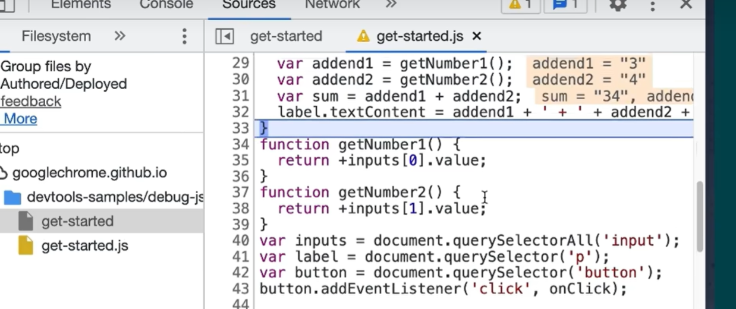Image resolution: width=736 pixels, height=309 pixels.
Task: Click the warning icon on get-started.js tab
Action: coord(363,36)
